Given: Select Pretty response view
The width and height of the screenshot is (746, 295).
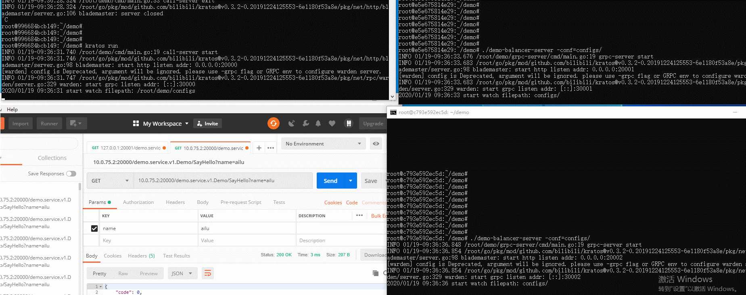Looking at the screenshot, I should [x=99, y=273].
